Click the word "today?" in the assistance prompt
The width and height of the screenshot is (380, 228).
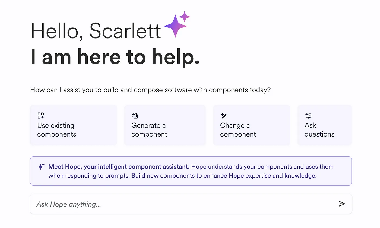(x=260, y=90)
